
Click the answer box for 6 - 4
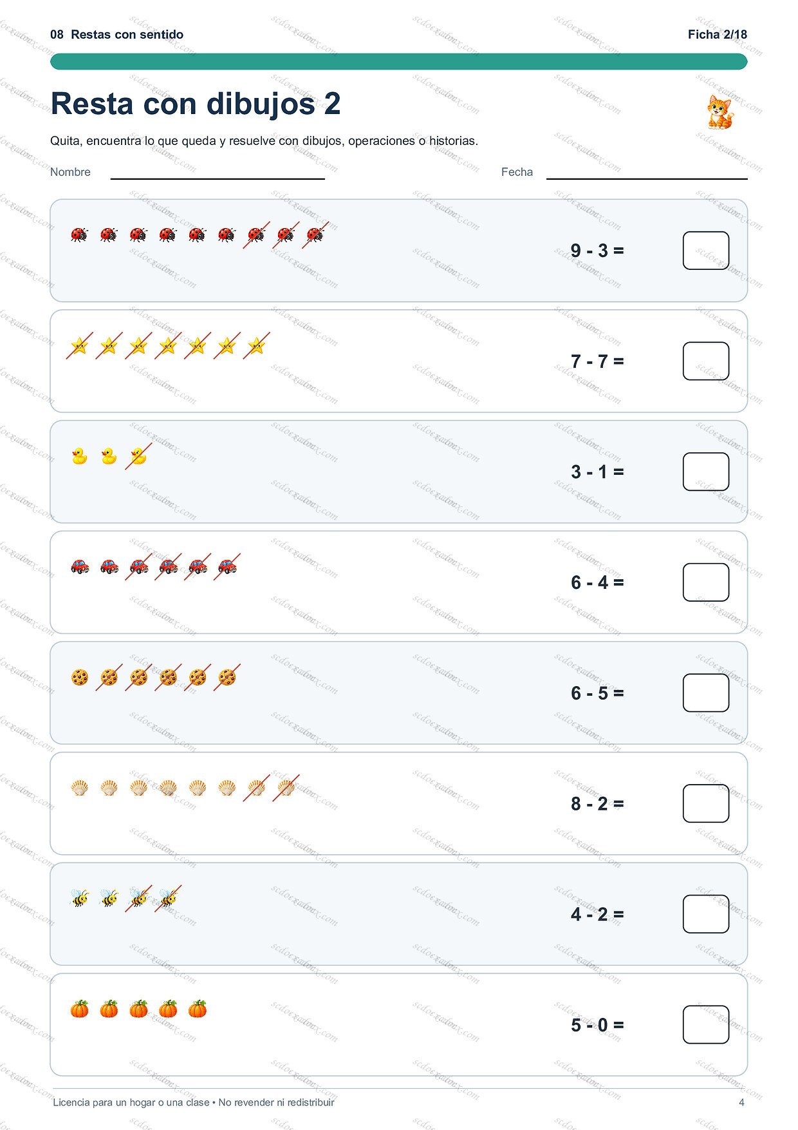[x=706, y=582]
